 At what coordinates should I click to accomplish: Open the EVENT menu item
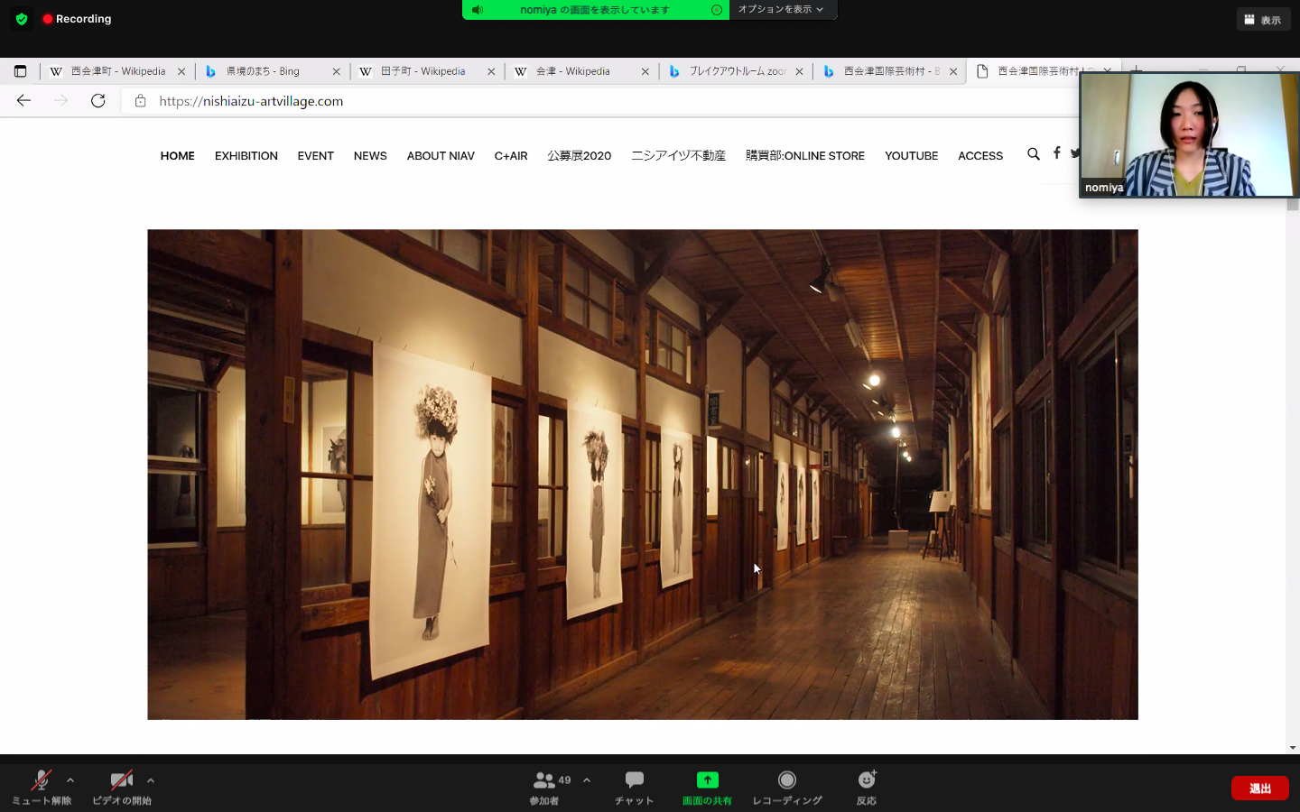click(316, 156)
